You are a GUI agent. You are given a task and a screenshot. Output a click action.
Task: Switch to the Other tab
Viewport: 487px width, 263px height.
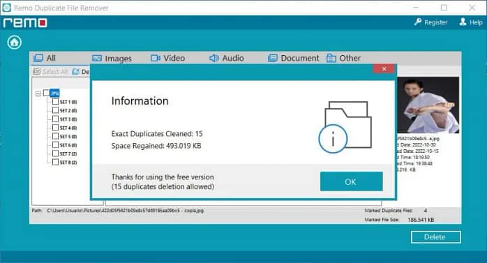click(x=343, y=58)
